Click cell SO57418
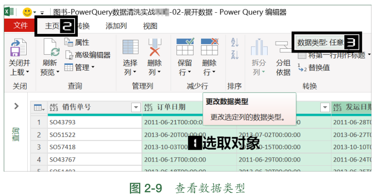 [x=94, y=147]
